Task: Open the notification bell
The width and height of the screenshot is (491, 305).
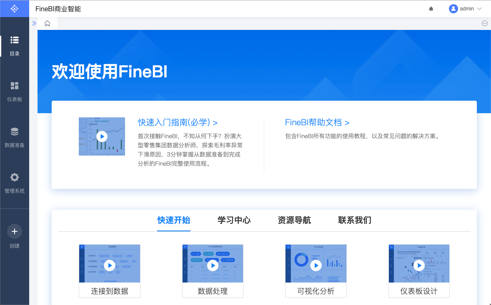Action: pyautogui.click(x=431, y=9)
